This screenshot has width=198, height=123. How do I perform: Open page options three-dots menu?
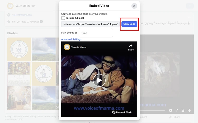(x=190, y=6)
